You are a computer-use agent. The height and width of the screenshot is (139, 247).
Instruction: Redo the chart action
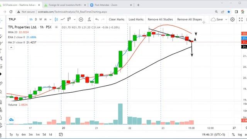tap(103, 19)
